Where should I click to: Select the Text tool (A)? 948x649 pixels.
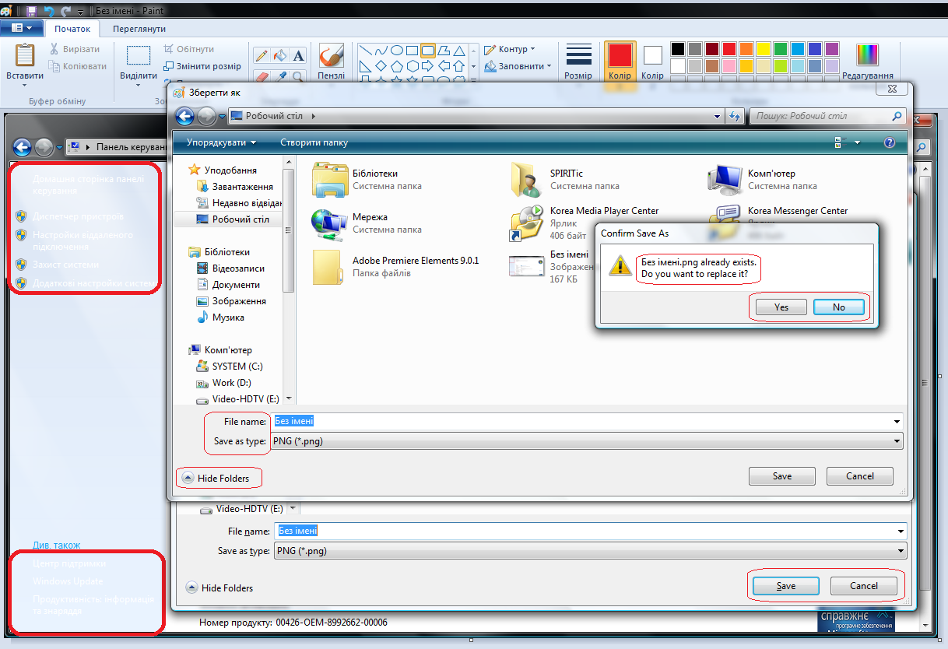click(x=299, y=55)
